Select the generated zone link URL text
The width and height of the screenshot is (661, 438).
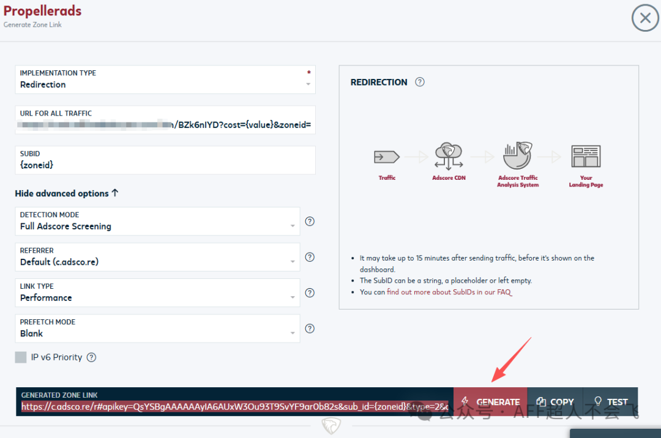tap(235, 407)
